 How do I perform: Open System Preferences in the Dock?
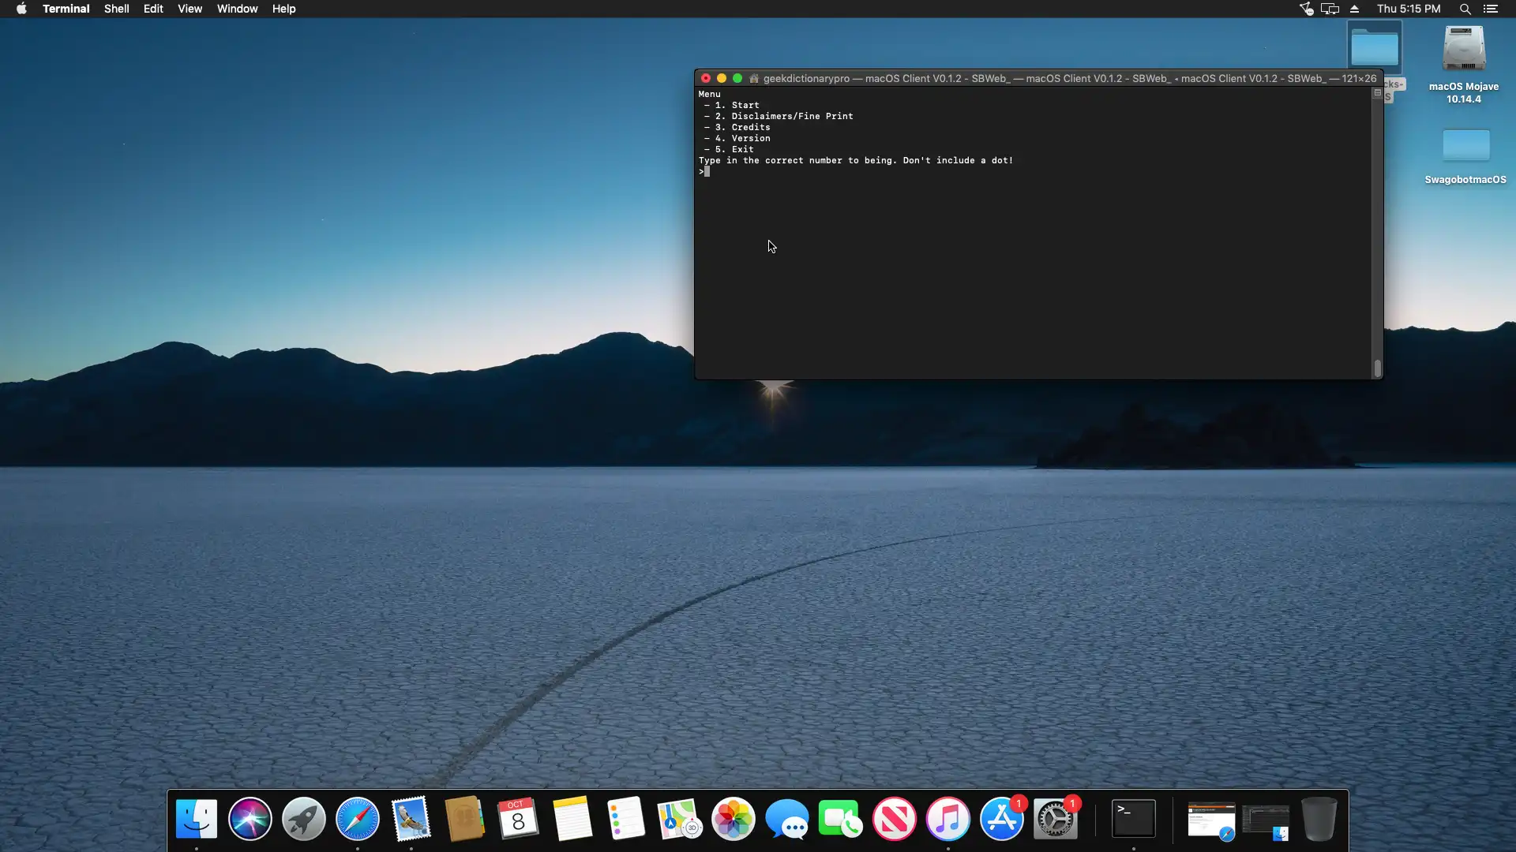[x=1055, y=820]
